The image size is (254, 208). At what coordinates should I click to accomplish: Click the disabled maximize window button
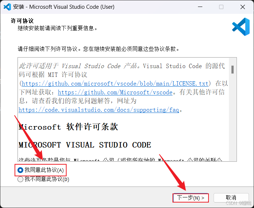[221, 7]
